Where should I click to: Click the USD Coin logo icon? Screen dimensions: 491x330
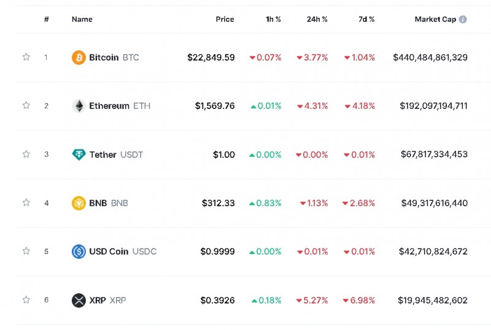[x=79, y=251]
